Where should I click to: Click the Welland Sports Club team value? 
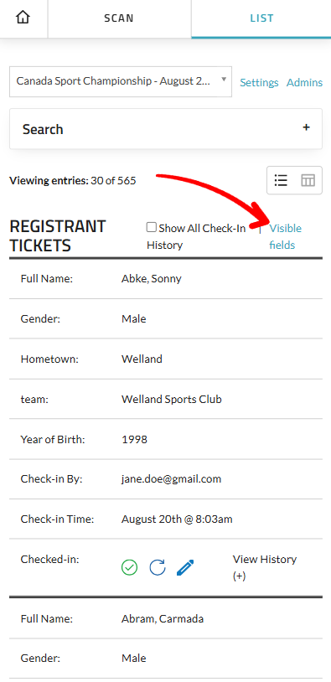pos(172,399)
